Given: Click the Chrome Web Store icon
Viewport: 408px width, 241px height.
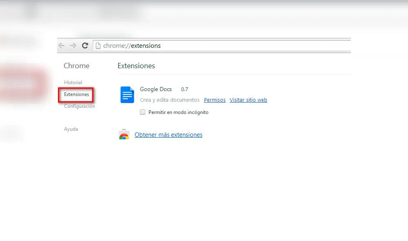Looking at the screenshot, I should (124, 134).
